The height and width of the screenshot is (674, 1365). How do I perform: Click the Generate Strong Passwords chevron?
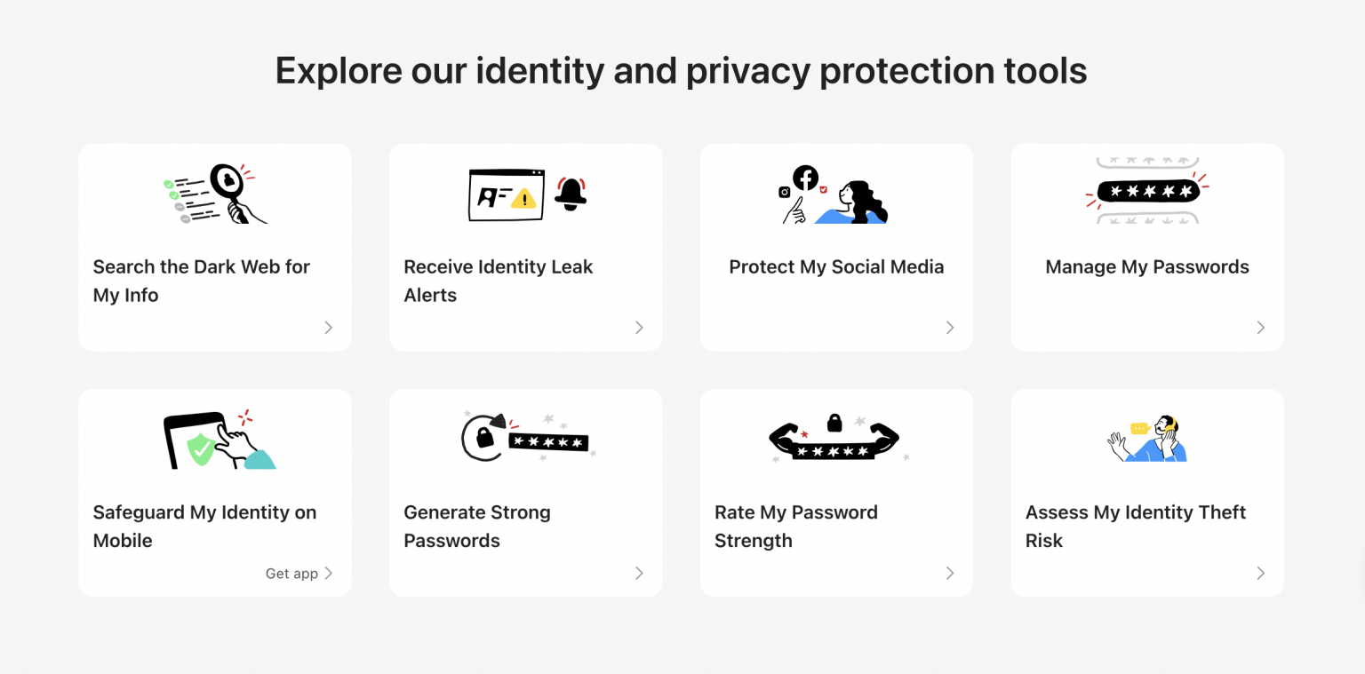pos(639,573)
